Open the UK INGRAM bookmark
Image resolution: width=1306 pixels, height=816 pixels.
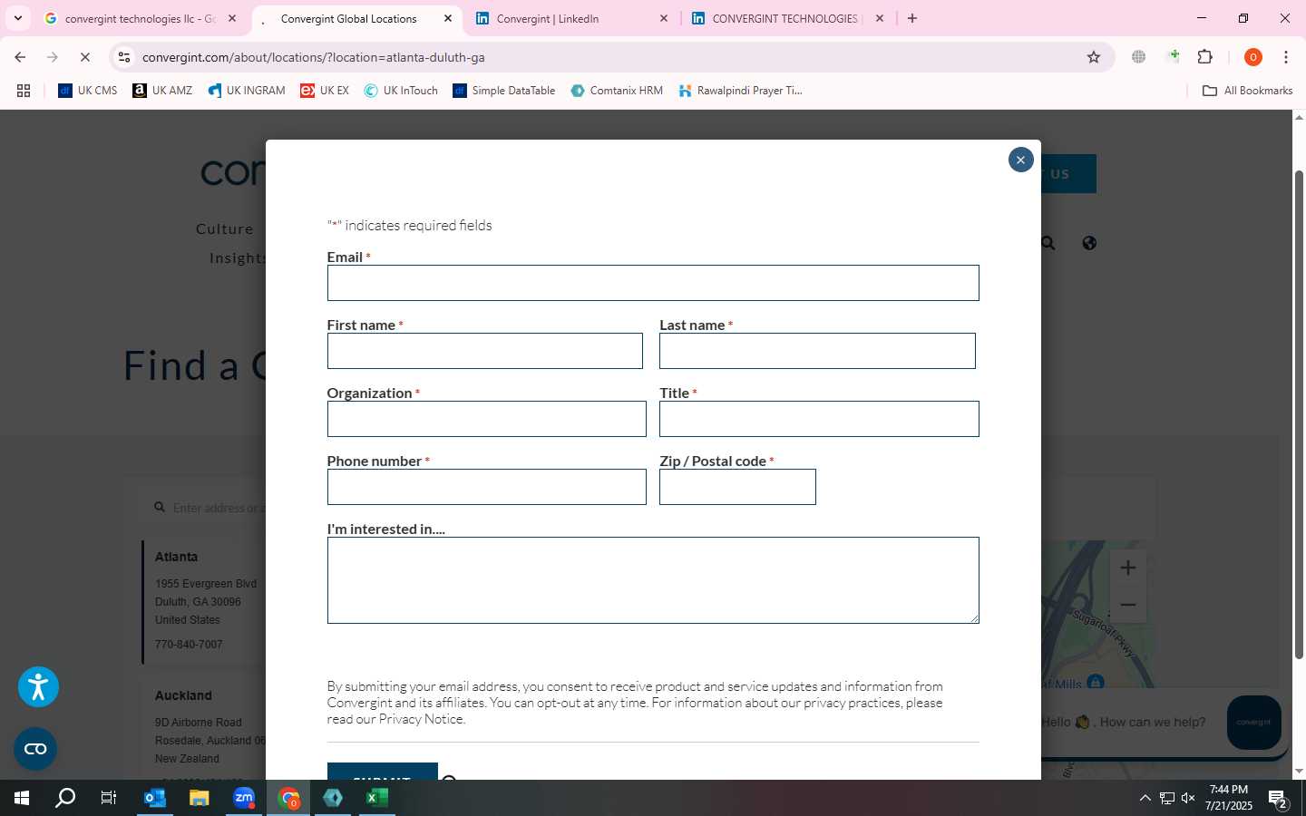pyautogui.click(x=247, y=91)
